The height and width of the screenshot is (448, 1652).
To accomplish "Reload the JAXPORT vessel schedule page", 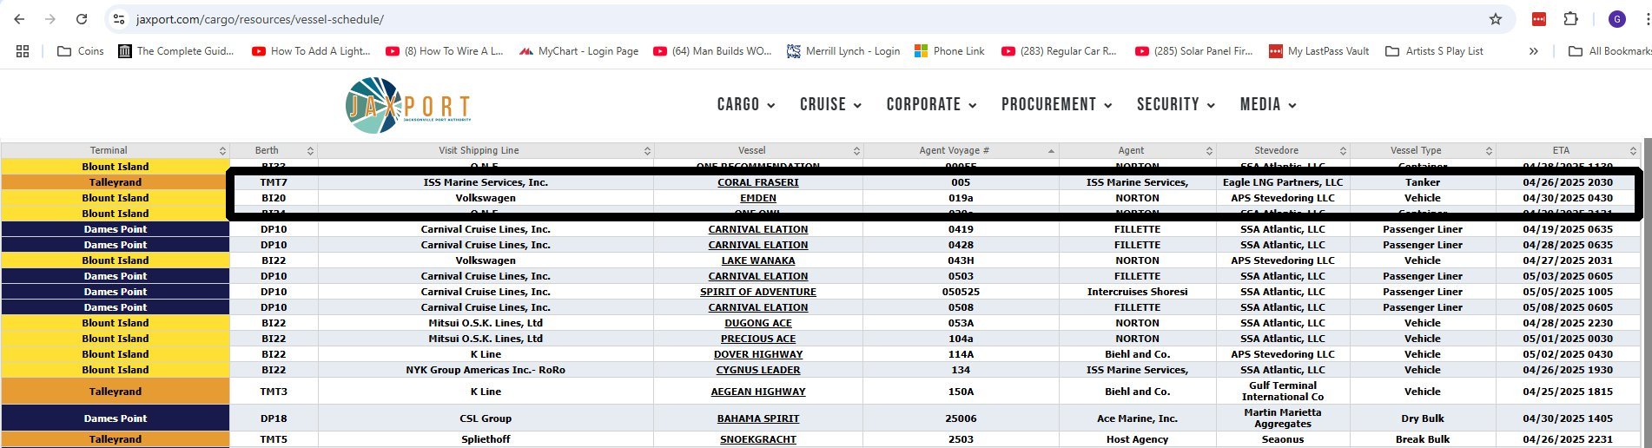I will (82, 19).
